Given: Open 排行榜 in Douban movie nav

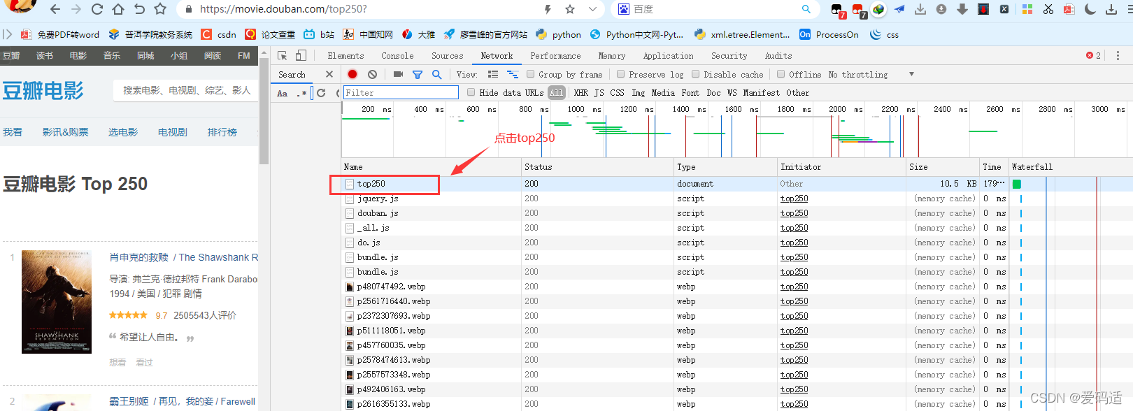Looking at the screenshot, I should [222, 132].
